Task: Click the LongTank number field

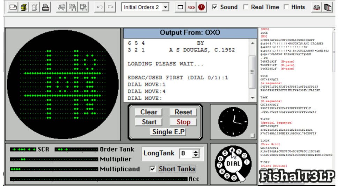Action: click(187, 153)
